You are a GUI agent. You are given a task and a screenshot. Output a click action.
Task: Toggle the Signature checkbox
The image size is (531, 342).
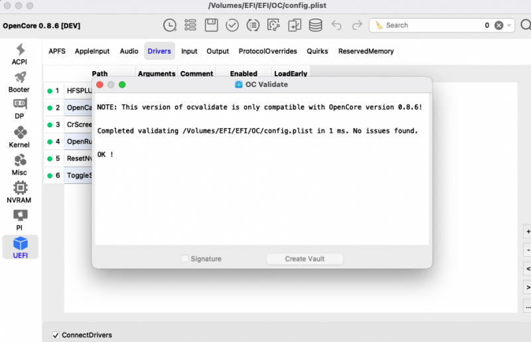click(x=185, y=258)
